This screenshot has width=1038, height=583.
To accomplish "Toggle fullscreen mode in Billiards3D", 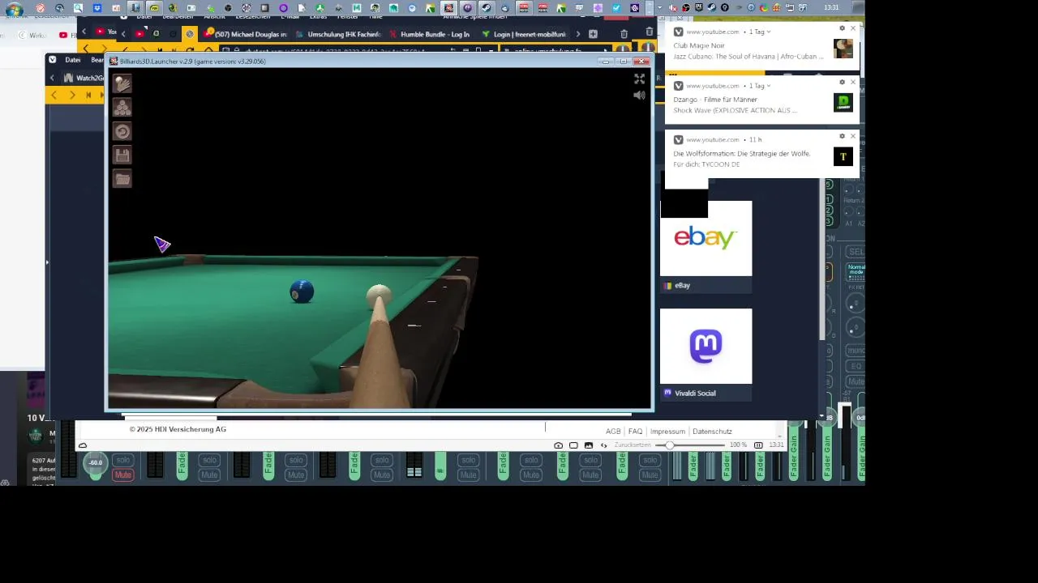I will coord(639,79).
